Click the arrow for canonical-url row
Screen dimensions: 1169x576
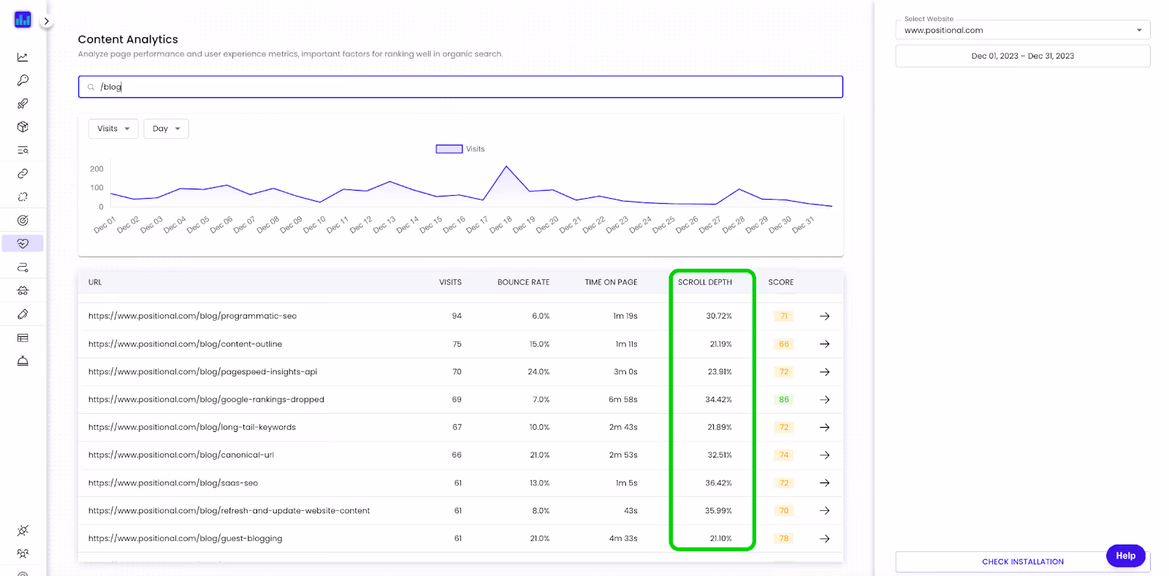pos(824,455)
